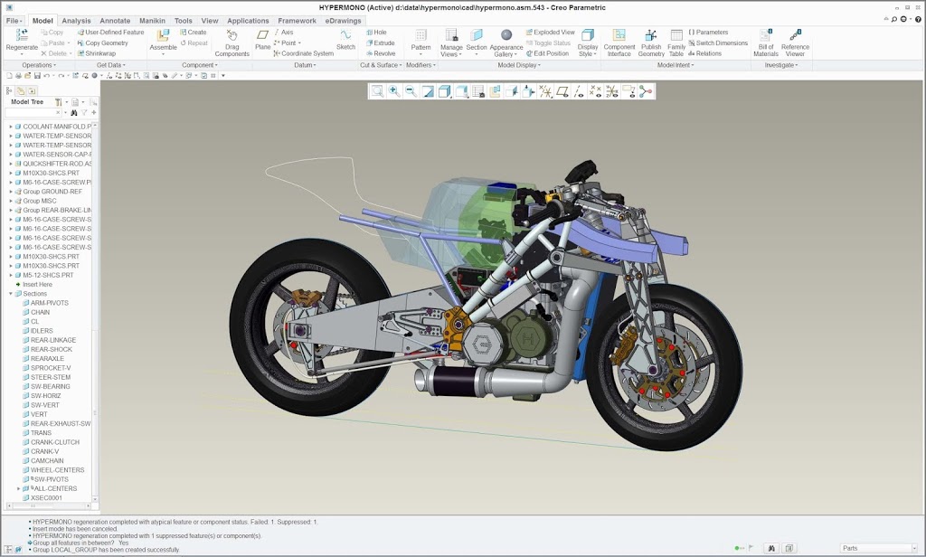Expand Group GROUND-REF in the tree

coord(11,192)
